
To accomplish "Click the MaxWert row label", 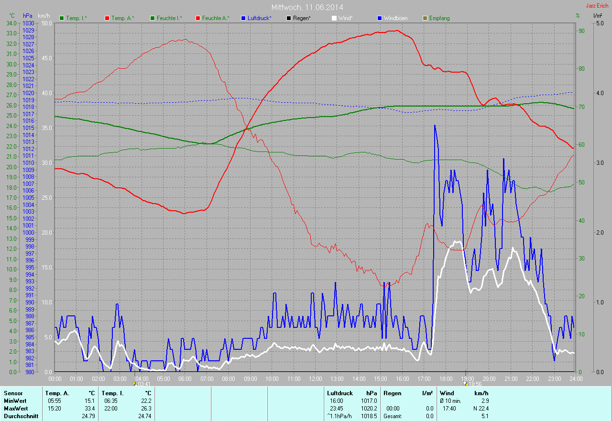I will pos(15,409).
